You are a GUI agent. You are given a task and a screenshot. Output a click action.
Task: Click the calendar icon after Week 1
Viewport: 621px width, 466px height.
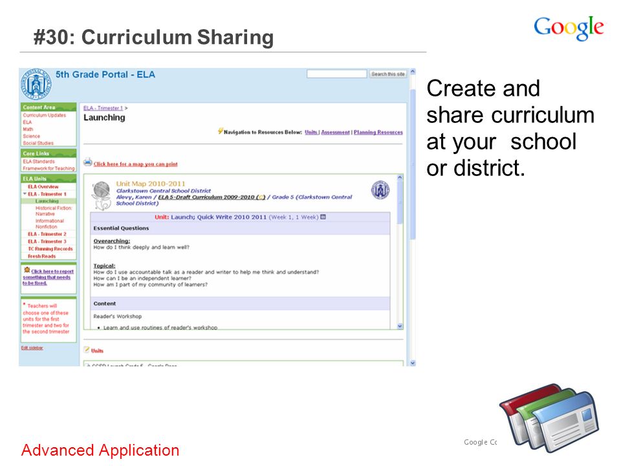click(323, 217)
